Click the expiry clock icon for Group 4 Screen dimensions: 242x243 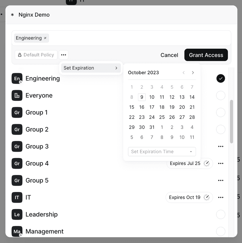(207, 163)
